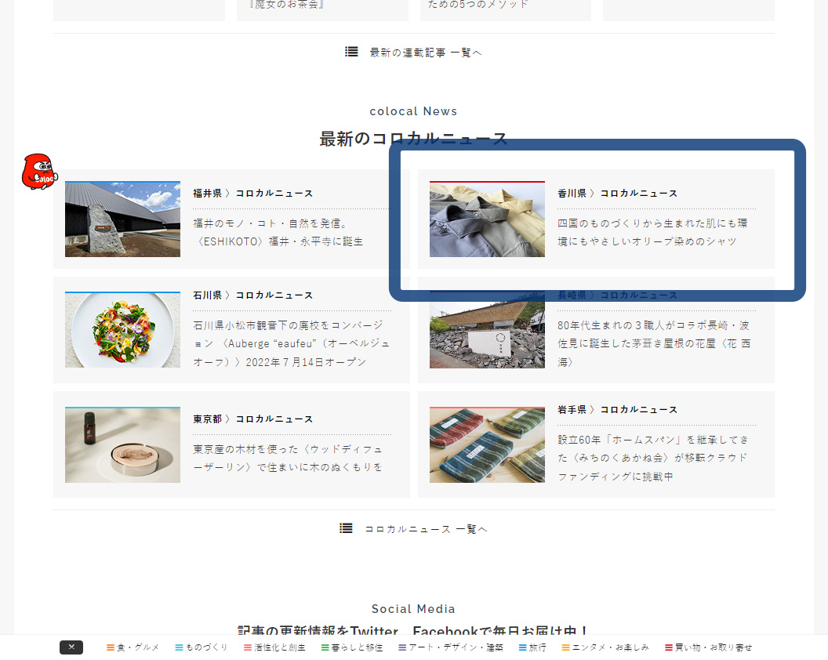Select 旅行 category in bottom bar
Screen dimensions: 828x660
532,647
